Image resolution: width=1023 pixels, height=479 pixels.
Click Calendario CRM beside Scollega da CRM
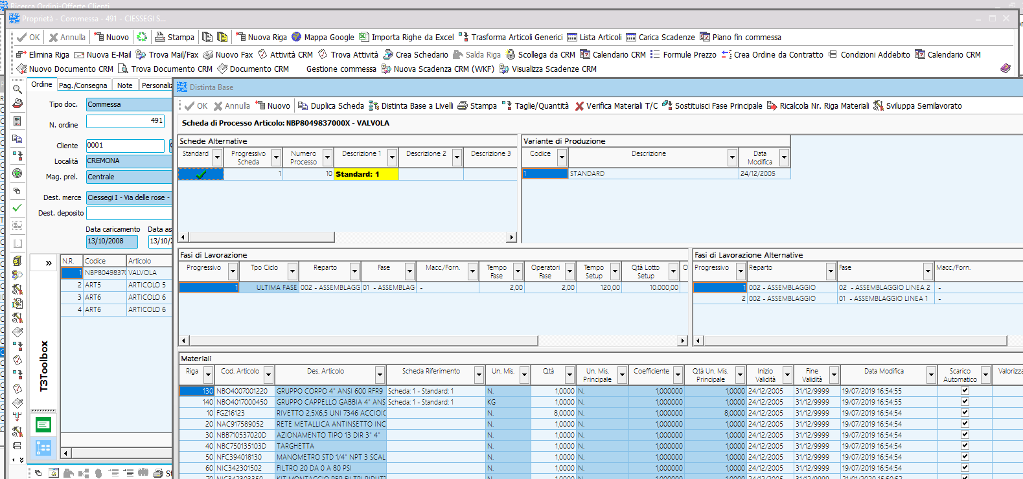pyautogui.click(x=613, y=54)
